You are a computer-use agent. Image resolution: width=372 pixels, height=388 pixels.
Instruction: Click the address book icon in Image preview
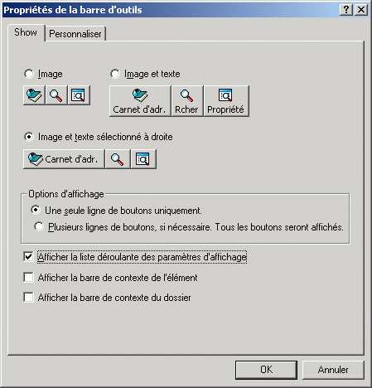[34, 95]
